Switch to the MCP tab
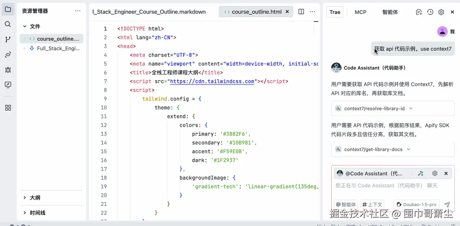 click(360, 12)
